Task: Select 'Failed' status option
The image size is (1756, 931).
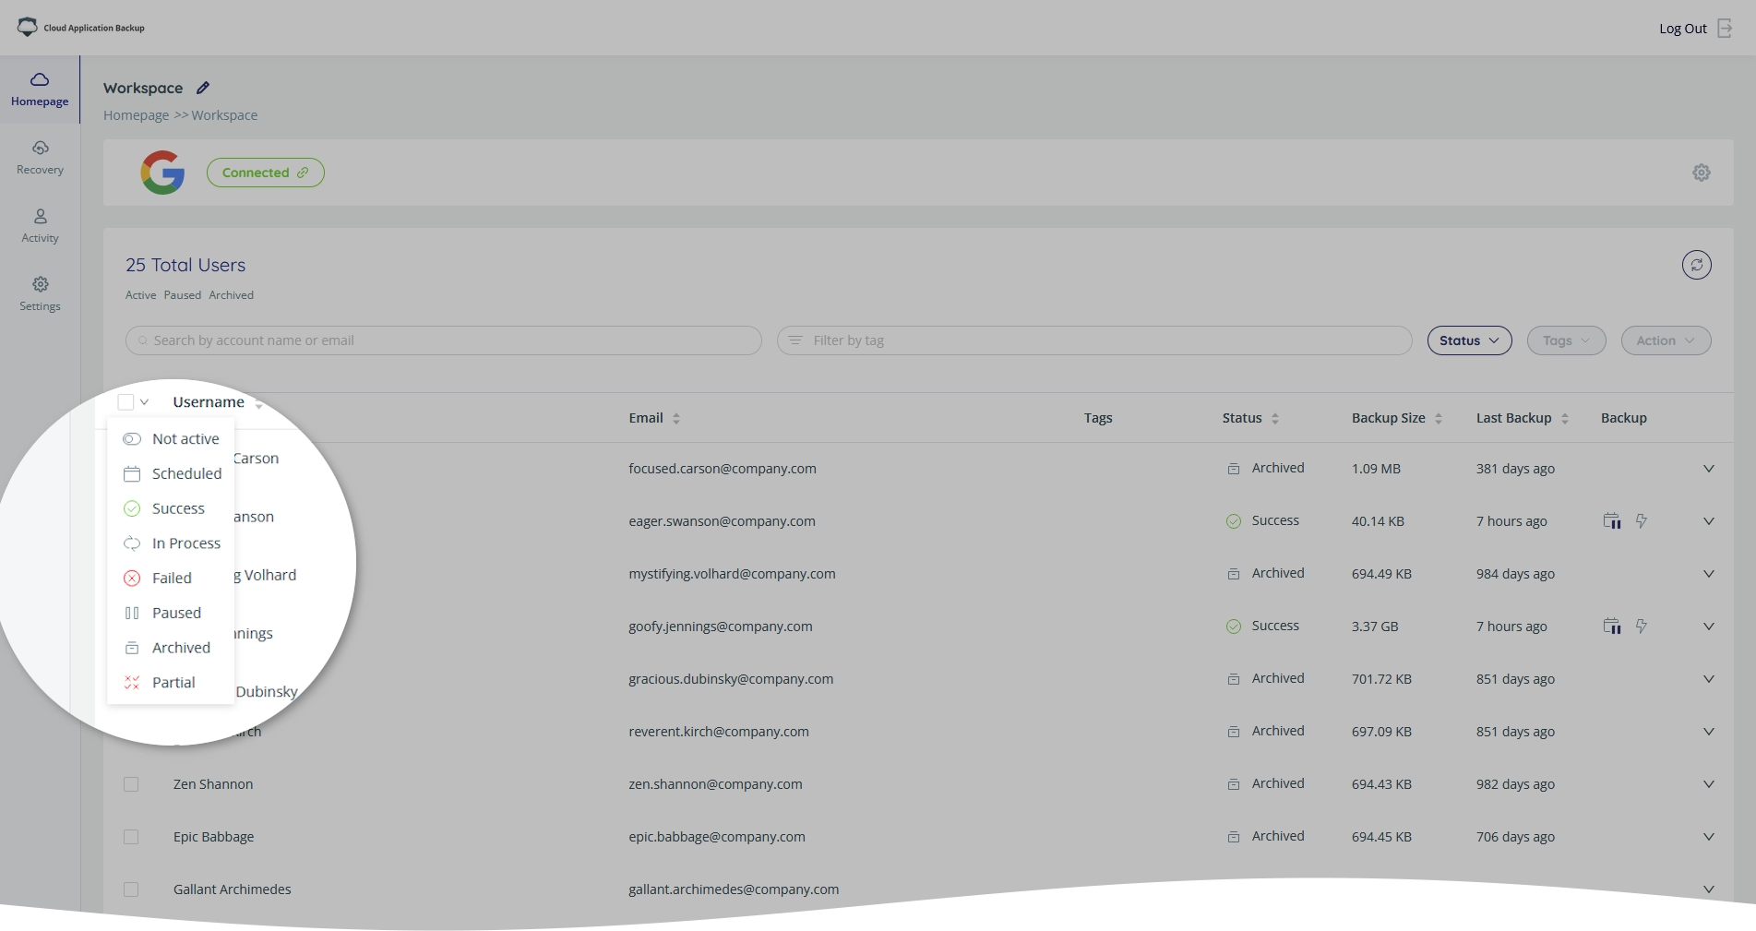Action: point(171,579)
